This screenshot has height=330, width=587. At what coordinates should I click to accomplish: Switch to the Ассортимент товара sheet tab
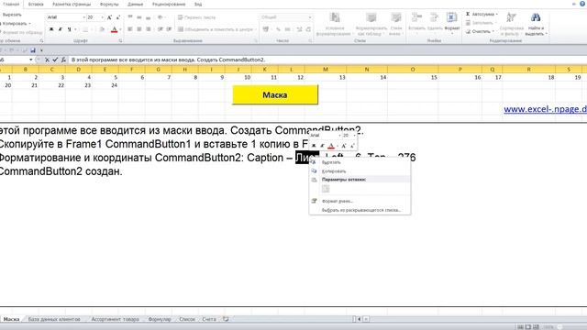click(x=115, y=319)
